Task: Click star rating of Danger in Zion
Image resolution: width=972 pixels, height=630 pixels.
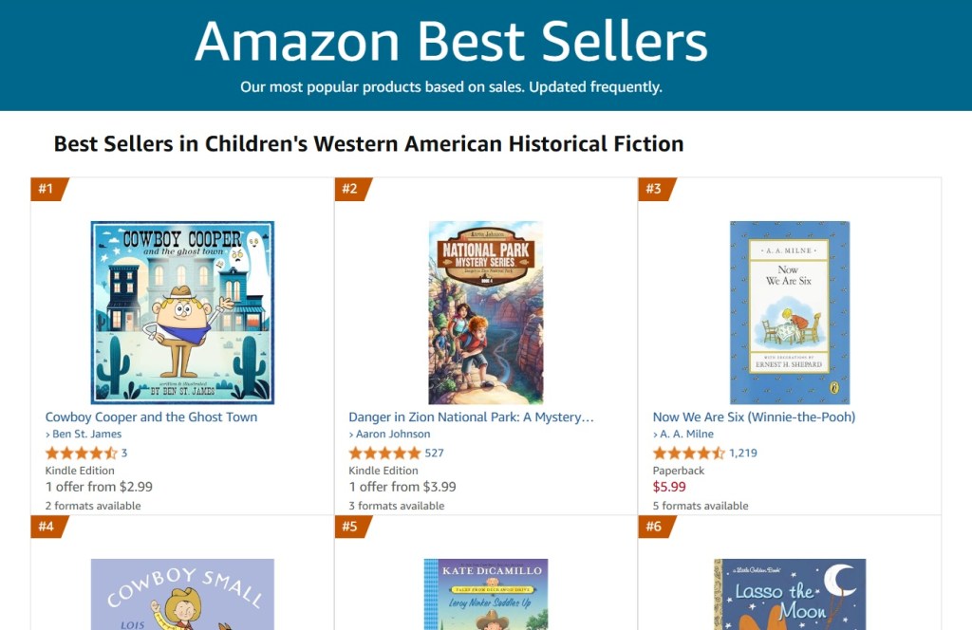Action: (384, 453)
